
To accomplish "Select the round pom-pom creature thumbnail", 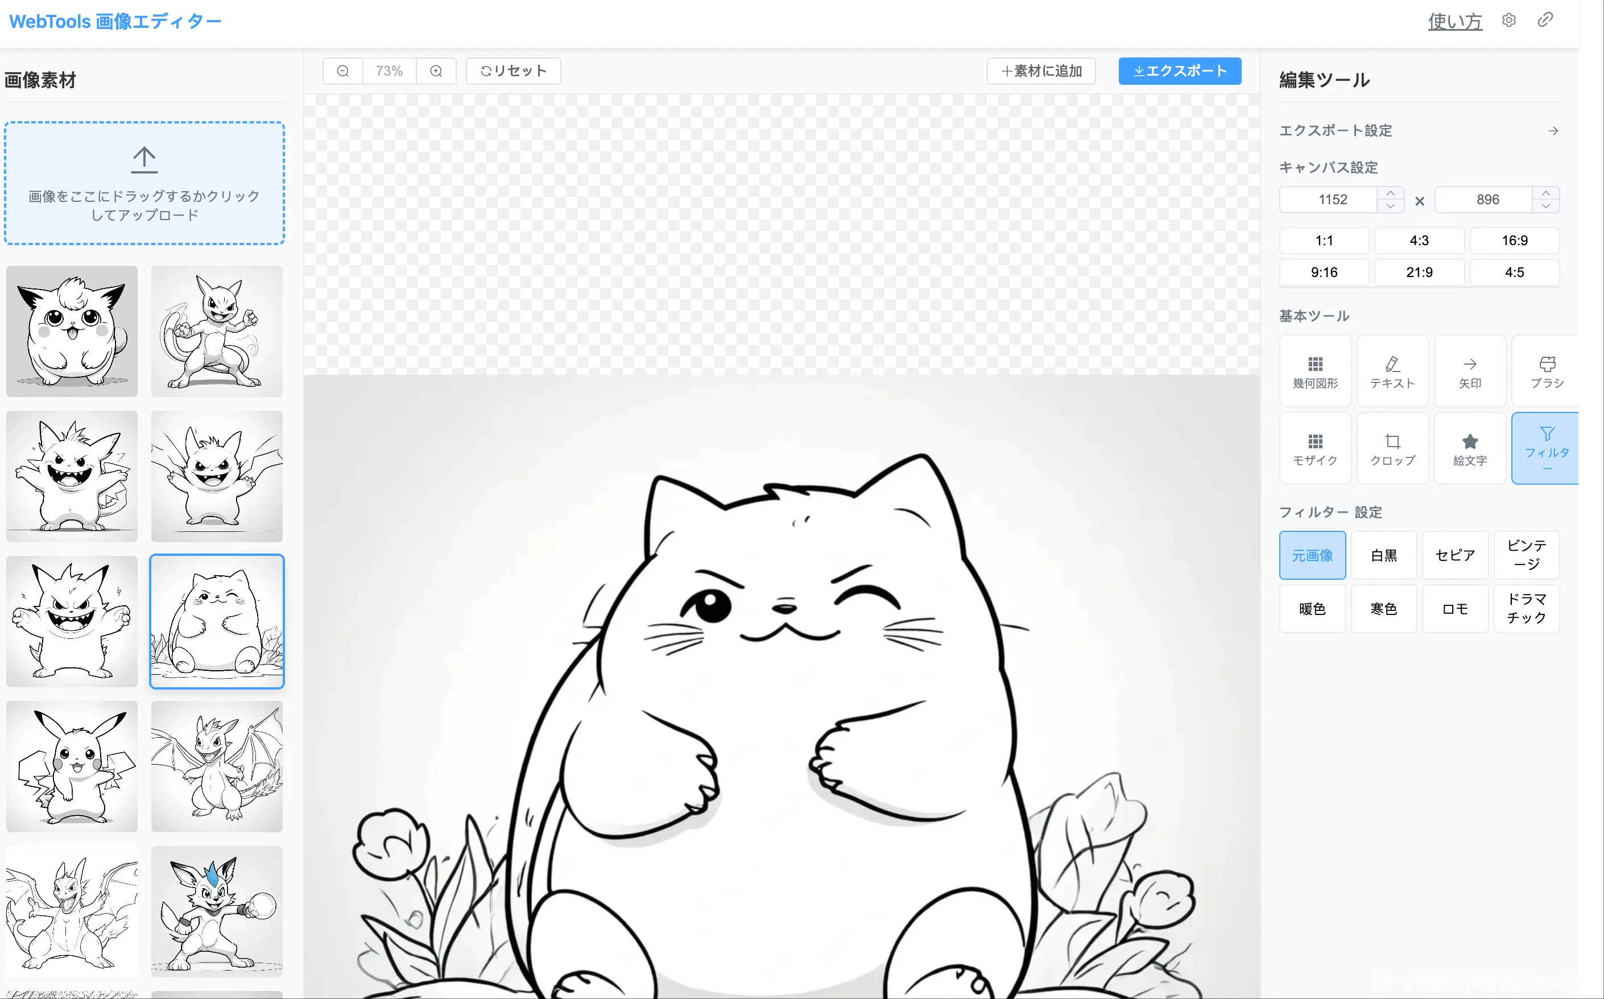I will (72, 332).
